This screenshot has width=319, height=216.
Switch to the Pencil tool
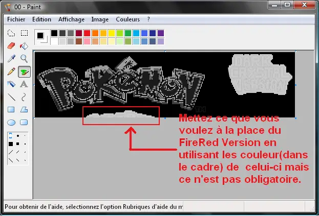coord(11,71)
